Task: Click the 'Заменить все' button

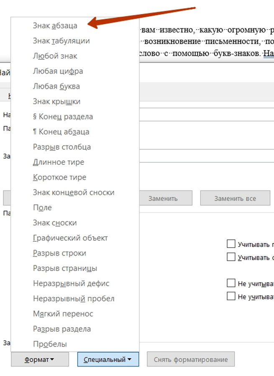Action: click(235, 198)
